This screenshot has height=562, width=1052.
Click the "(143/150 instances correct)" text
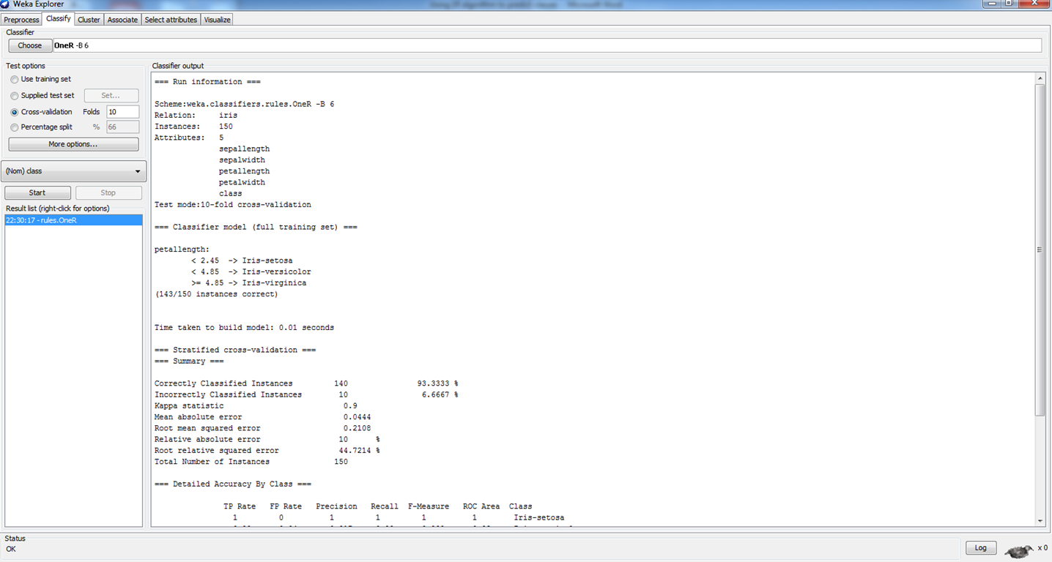tap(216, 294)
